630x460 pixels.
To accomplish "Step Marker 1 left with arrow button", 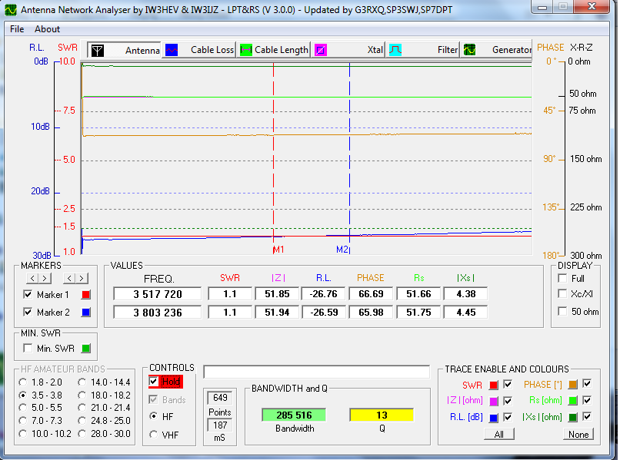I will point(32,278).
